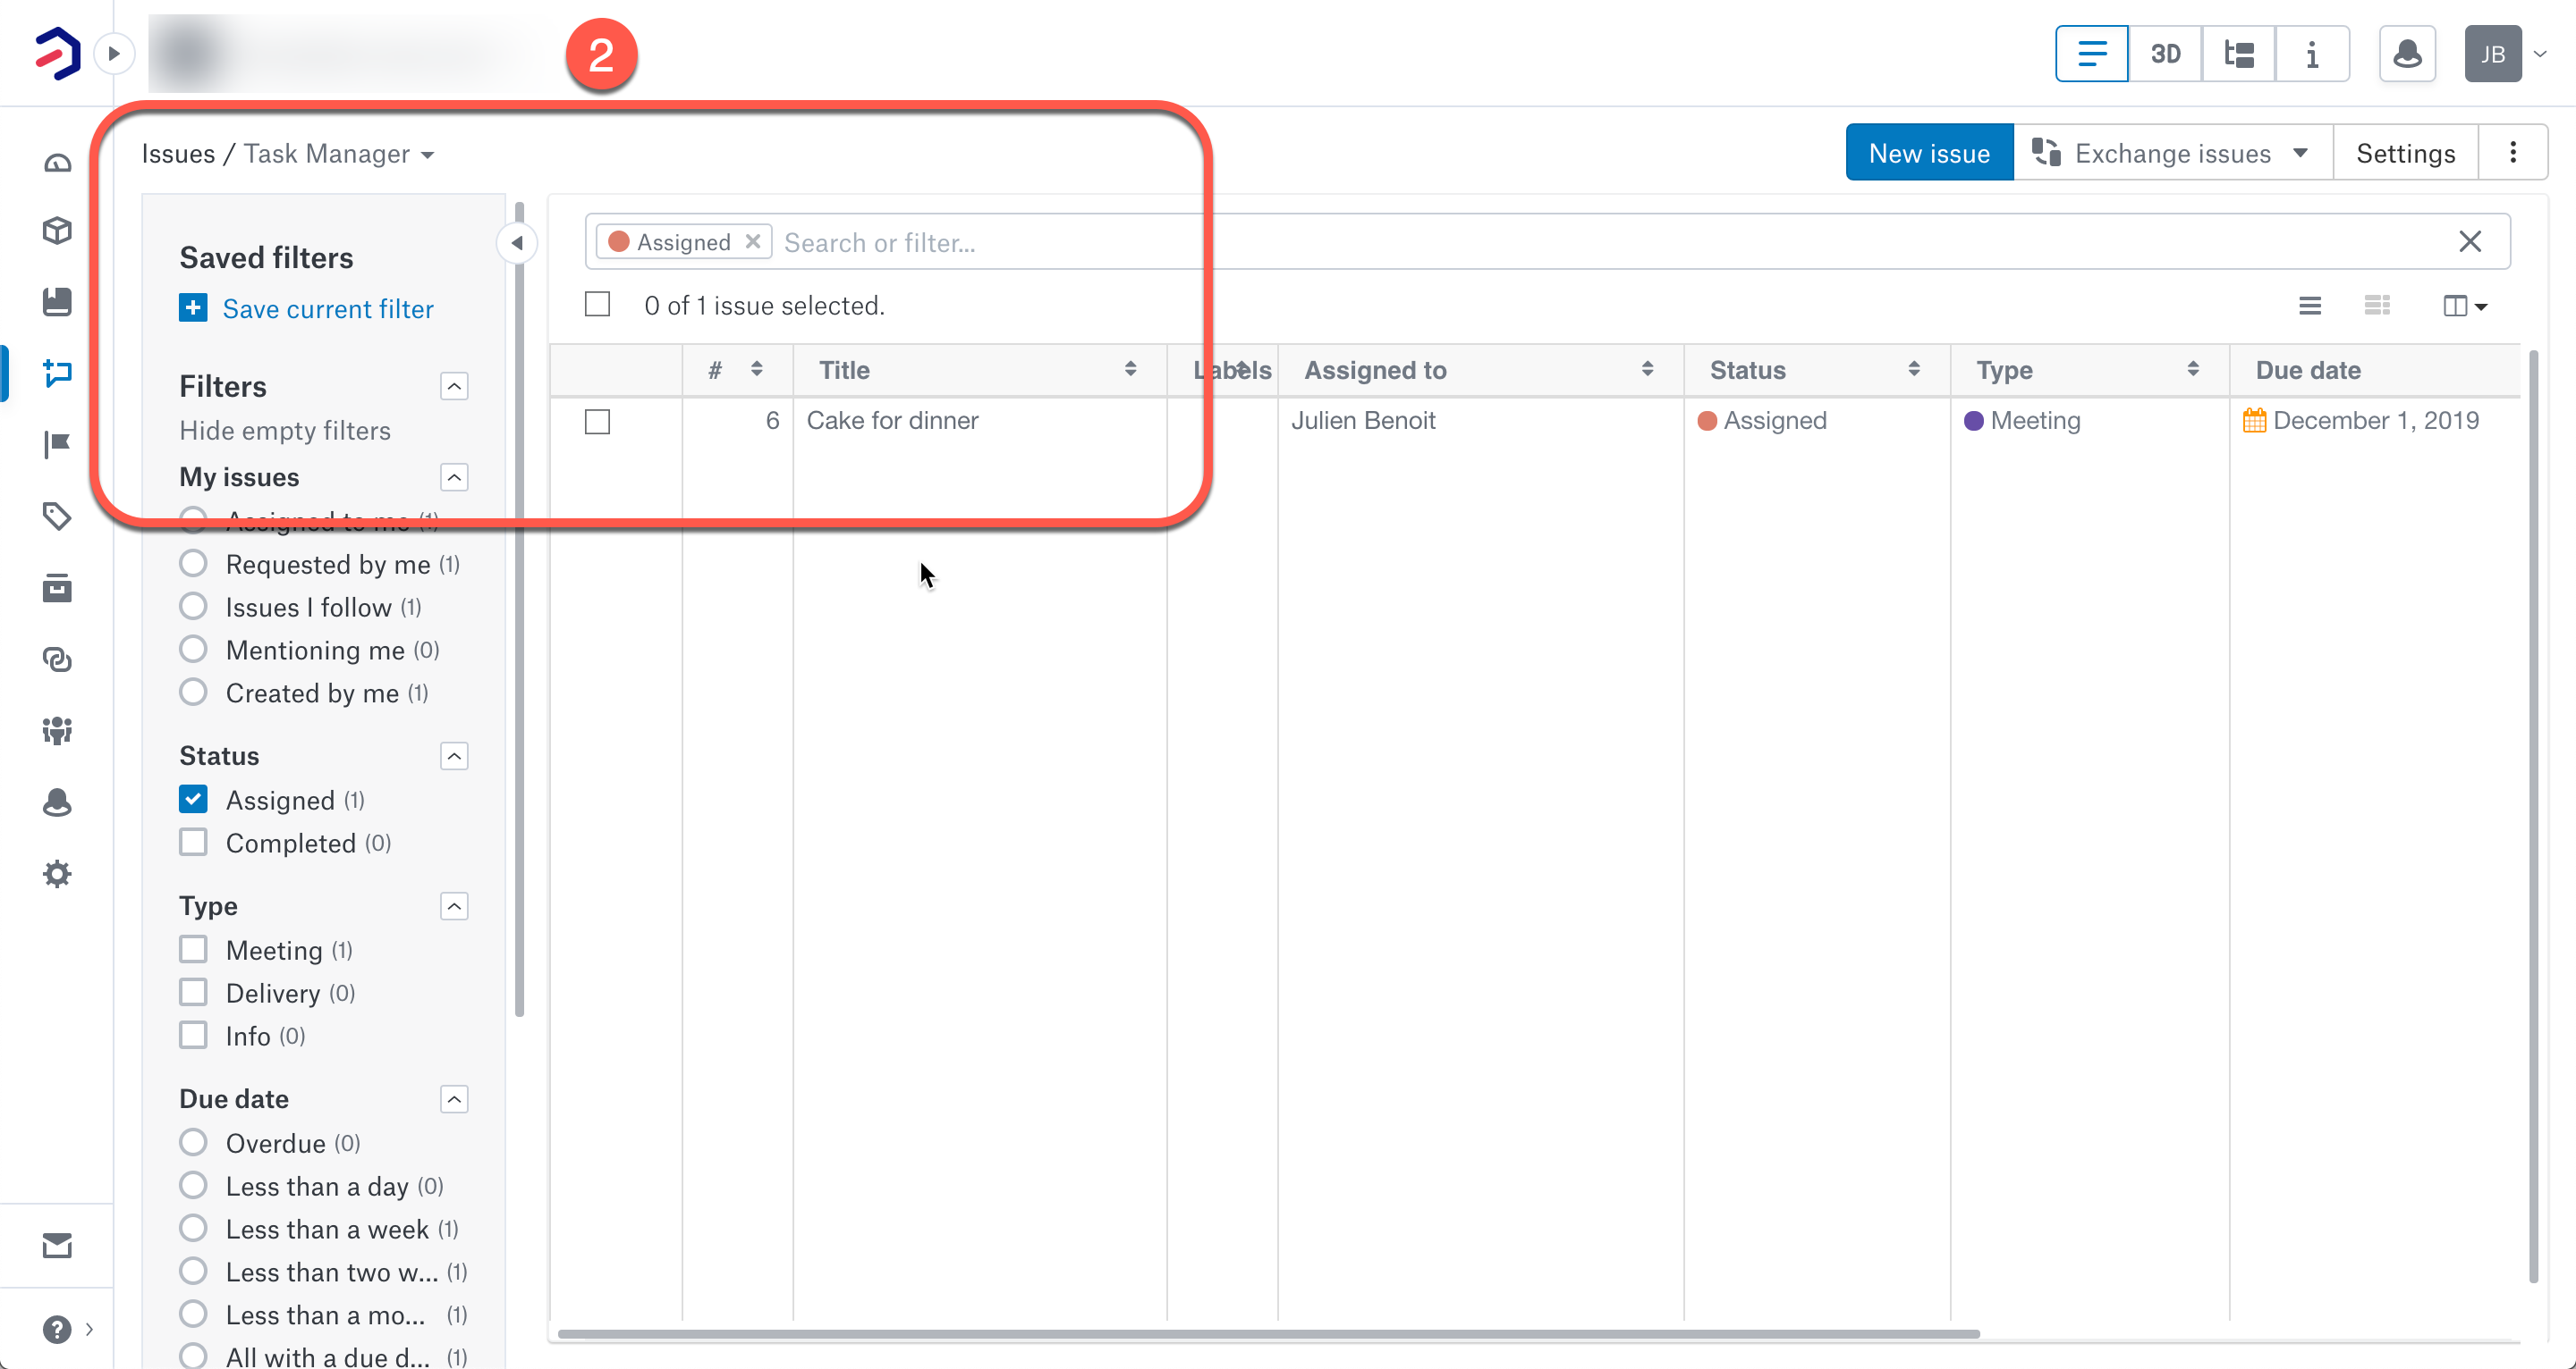Open the dashboard icon in the sidebar

[x=57, y=162]
